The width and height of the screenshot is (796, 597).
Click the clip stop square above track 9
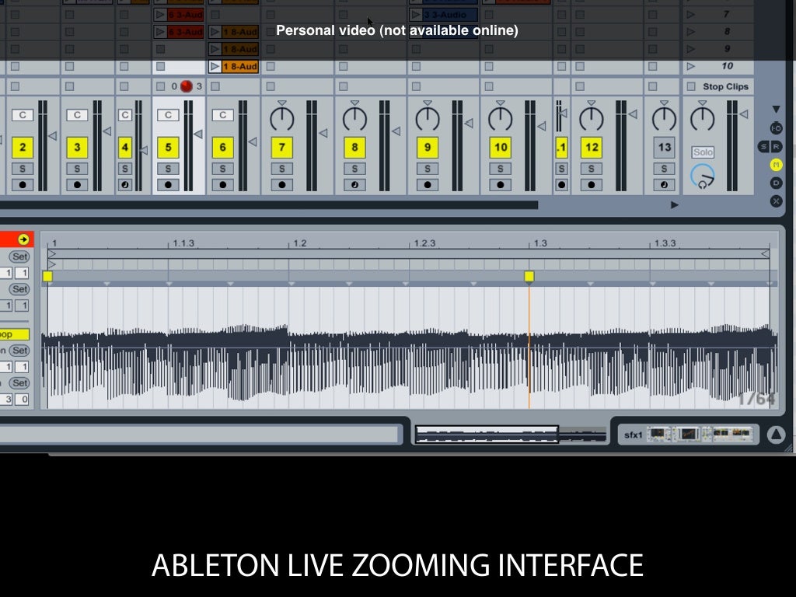[417, 86]
